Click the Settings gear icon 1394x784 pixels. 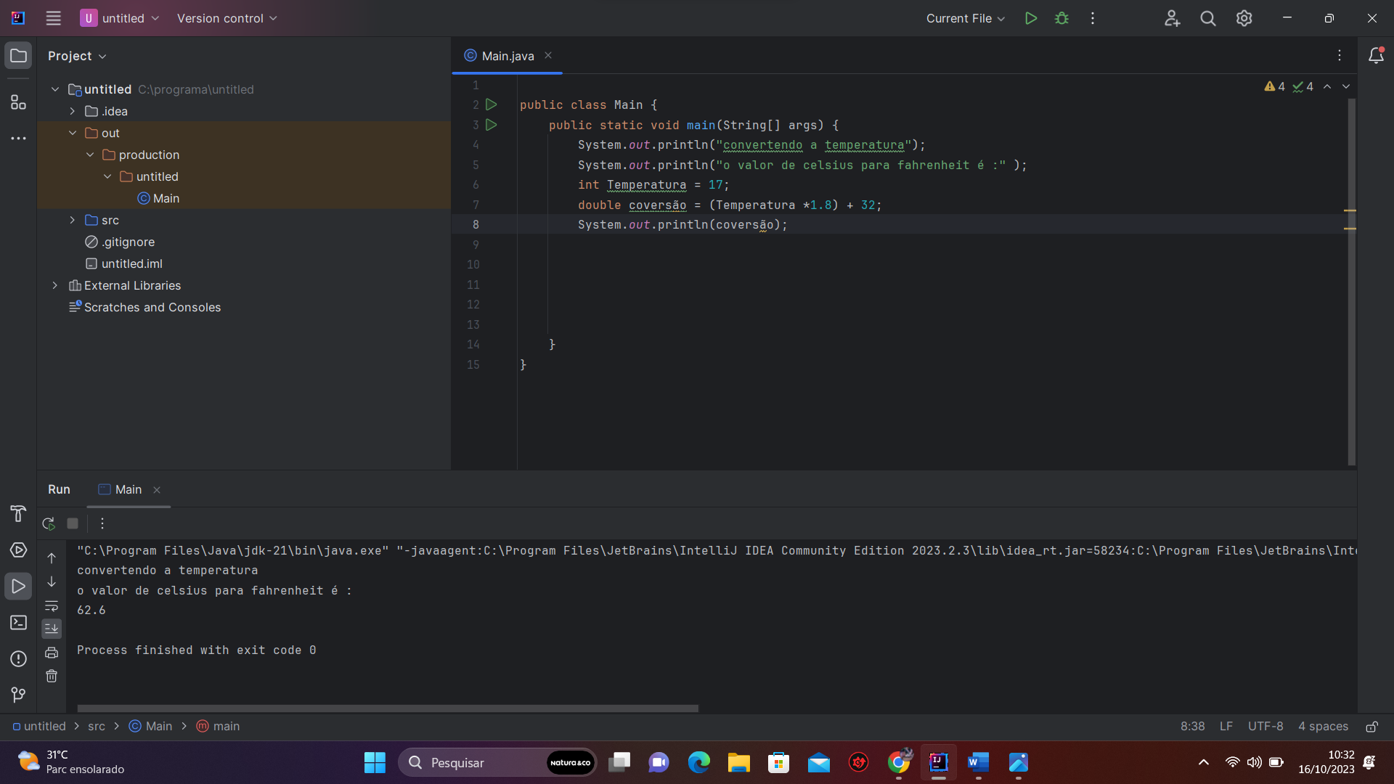point(1244,17)
